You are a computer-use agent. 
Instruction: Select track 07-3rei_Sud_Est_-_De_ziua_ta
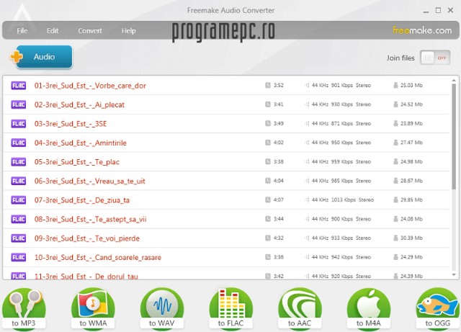tap(82, 200)
